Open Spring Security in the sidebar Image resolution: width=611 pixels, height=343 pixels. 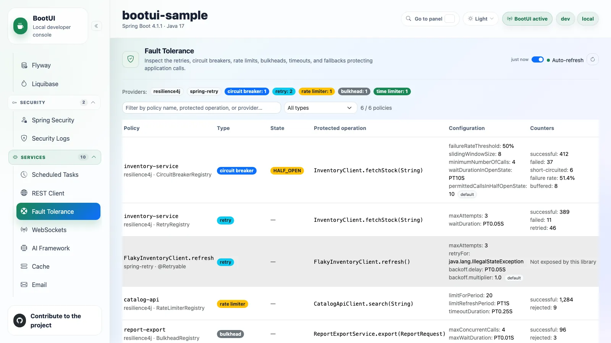[x=58, y=120]
